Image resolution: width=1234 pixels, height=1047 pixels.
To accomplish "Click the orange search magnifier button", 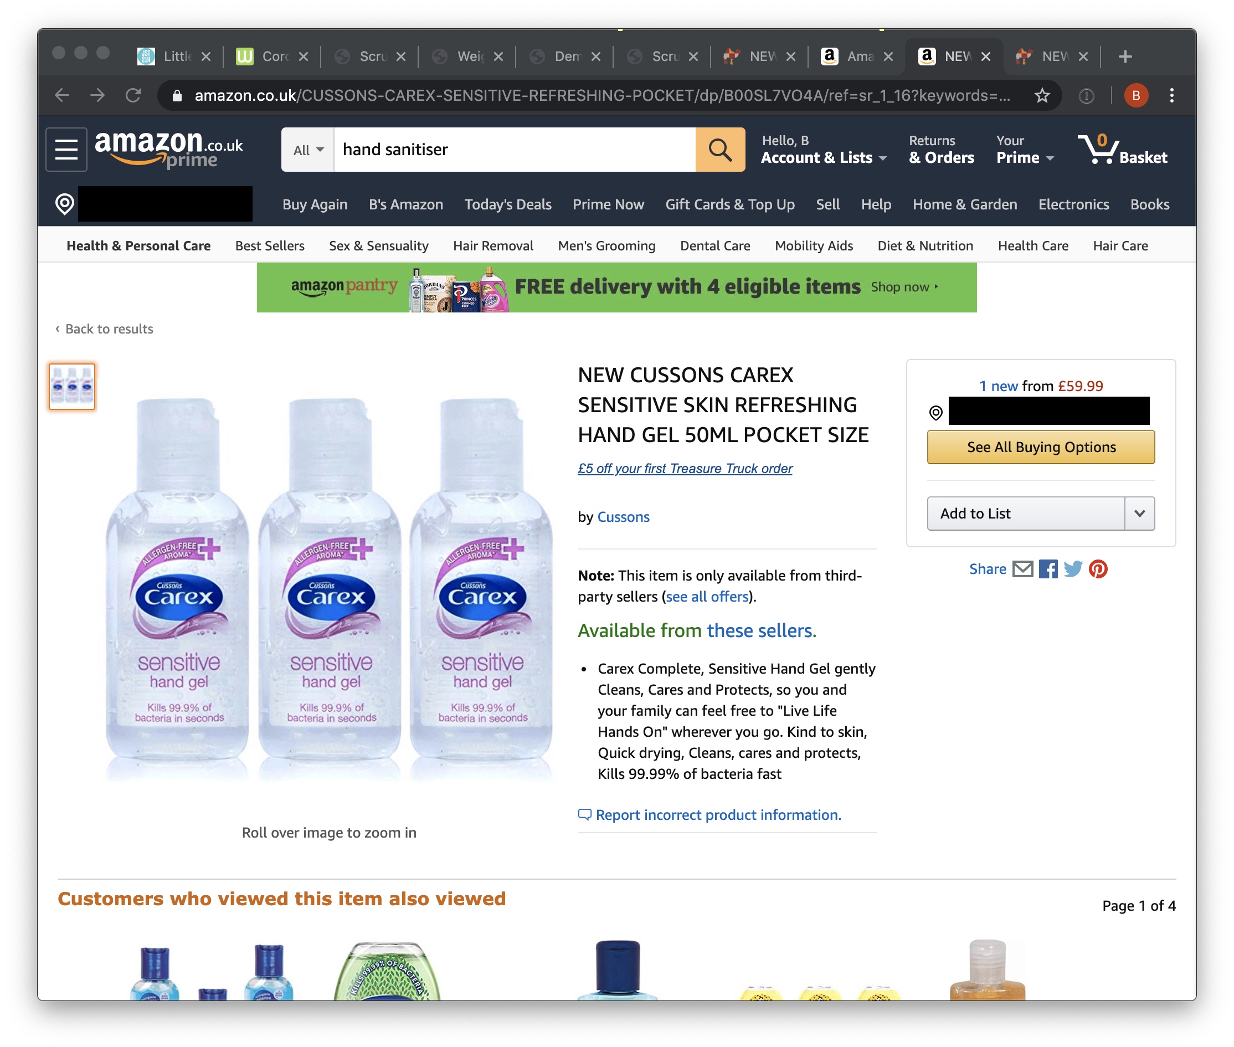I will pyautogui.click(x=720, y=150).
